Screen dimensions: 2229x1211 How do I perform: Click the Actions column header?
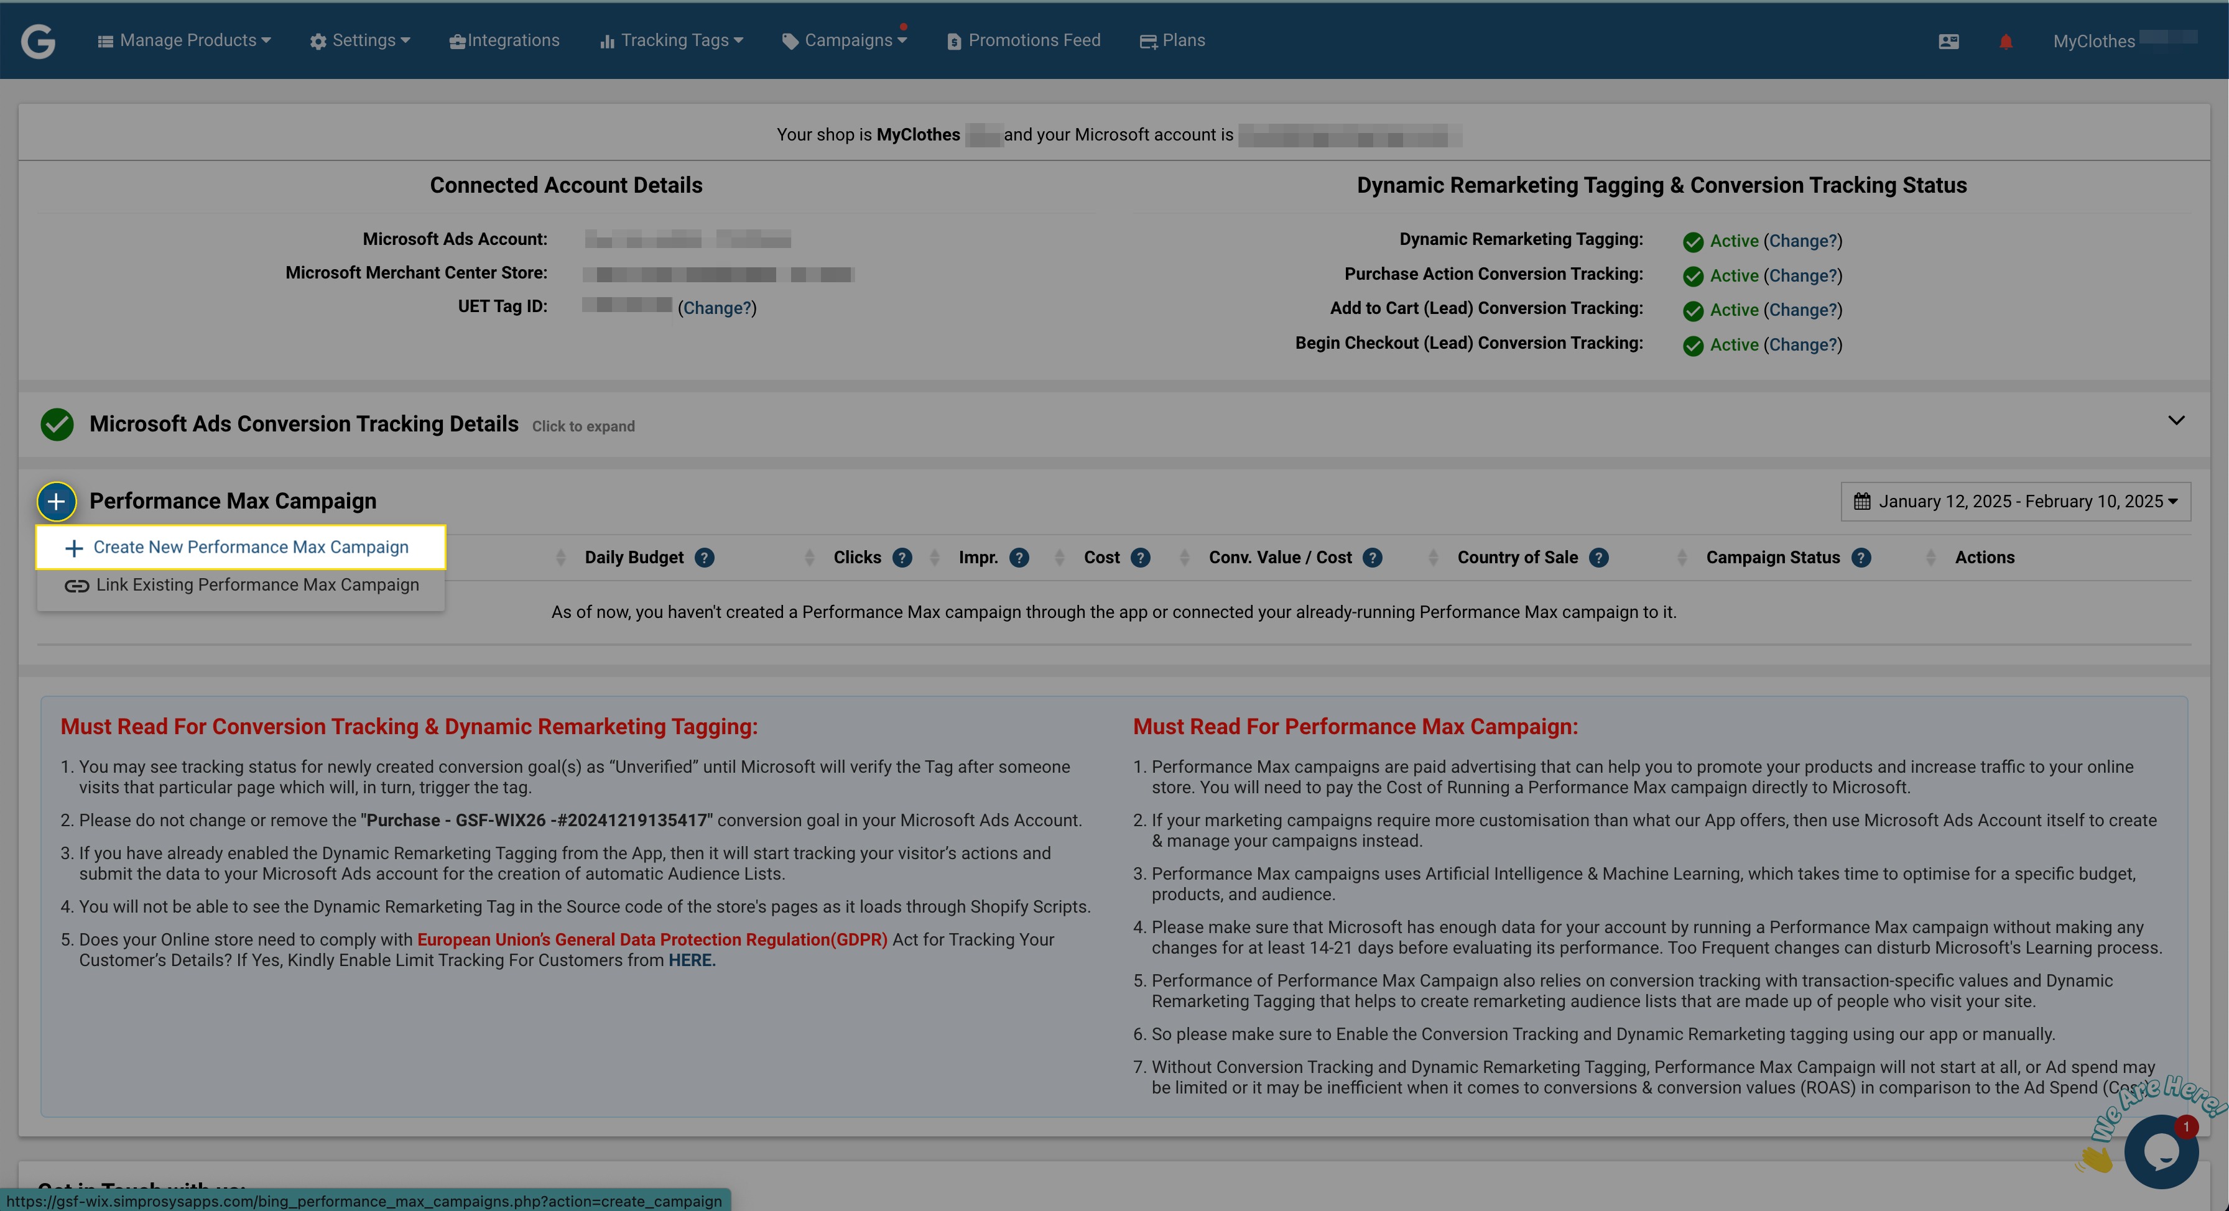1984,558
